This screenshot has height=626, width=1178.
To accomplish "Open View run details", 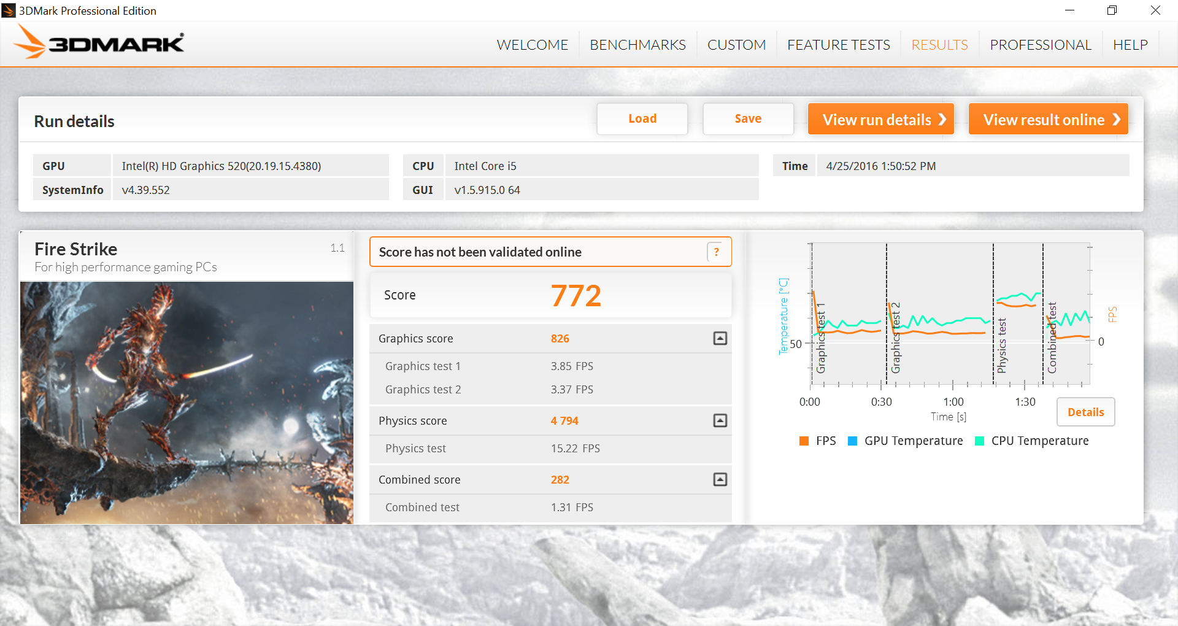I will point(880,118).
